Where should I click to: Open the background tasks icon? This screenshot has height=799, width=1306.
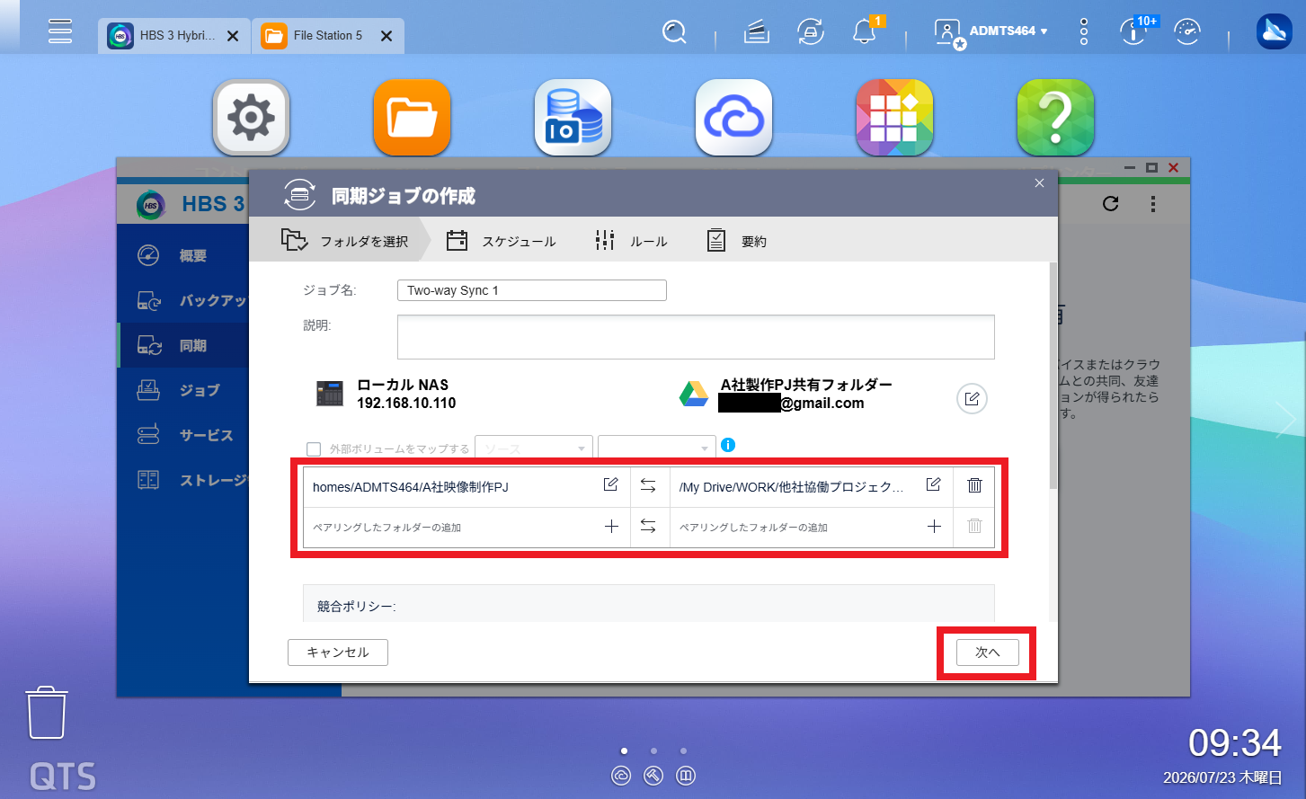click(x=757, y=32)
